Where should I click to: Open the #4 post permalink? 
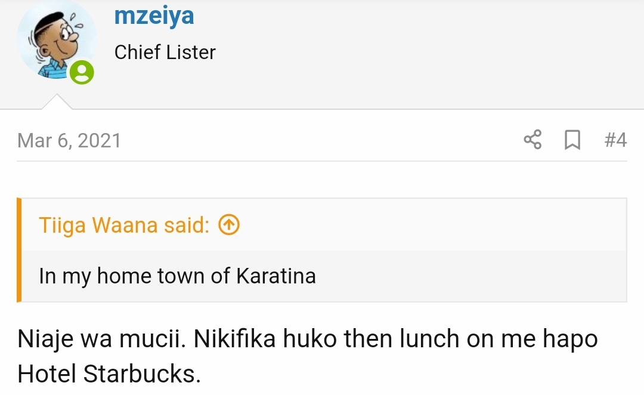pos(615,140)
